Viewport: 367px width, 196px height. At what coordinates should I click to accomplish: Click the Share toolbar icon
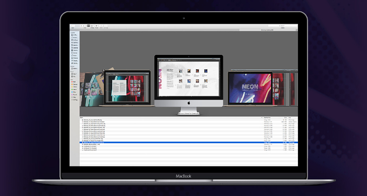pos(101,26)
